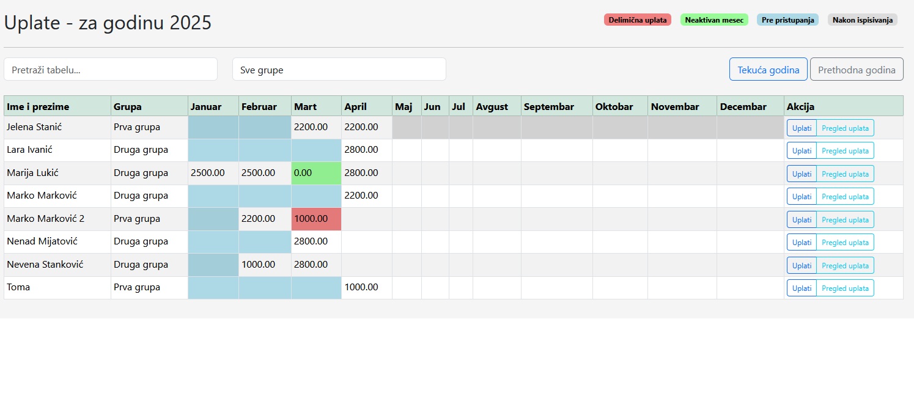Click Uplati button for Jelena Stanić
Image resolution: width=914 pixels, height=396 pixels.
pos(802,128)
